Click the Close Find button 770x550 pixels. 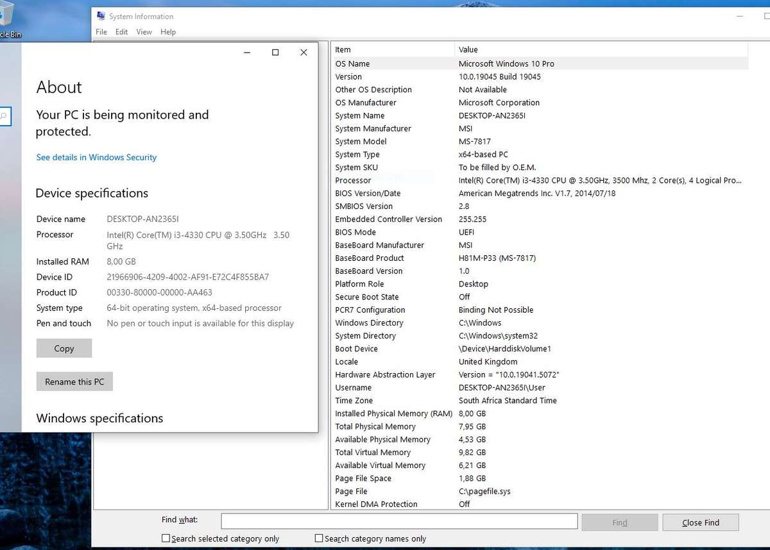700,522
